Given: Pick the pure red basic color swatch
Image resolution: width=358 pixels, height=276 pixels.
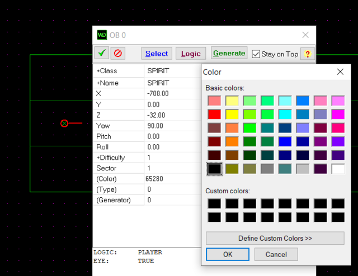Looking at the screenshot, I should [214, 115].
